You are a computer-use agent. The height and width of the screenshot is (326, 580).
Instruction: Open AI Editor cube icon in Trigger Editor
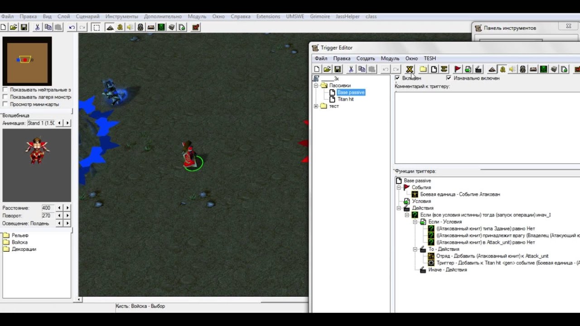click(x=554, y=69)
